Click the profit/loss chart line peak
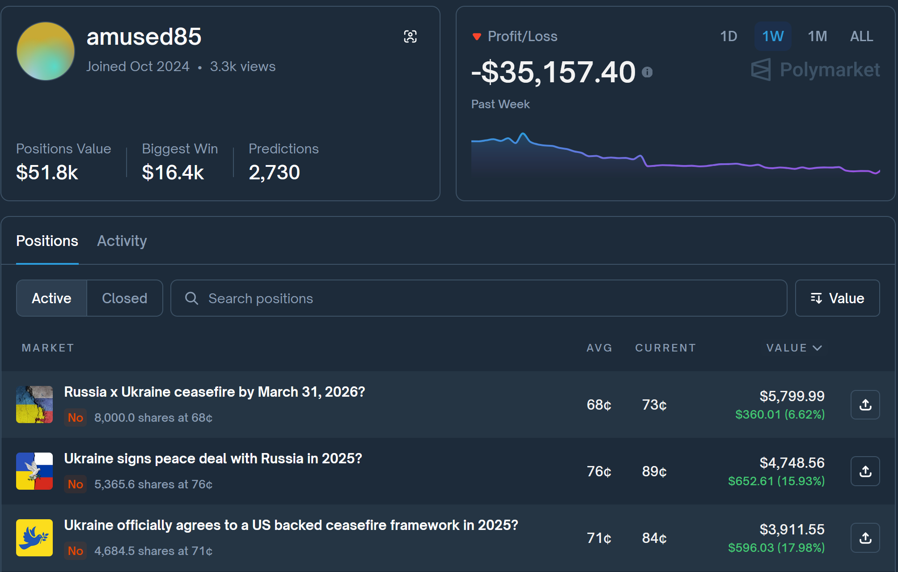The width and height of the screenshot is (898, 572). [x=522, y=134]
